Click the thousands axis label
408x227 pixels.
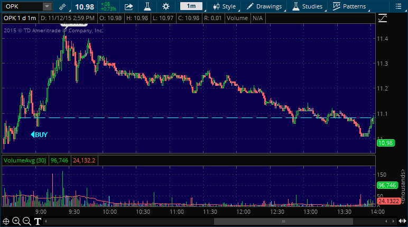coord(403,186)
